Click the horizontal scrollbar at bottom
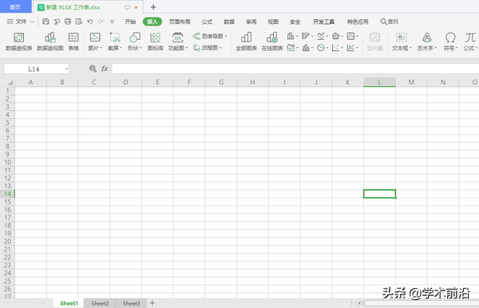Image resolution: width=479 pixels, height=308 pixels. [x=422, y=303]
